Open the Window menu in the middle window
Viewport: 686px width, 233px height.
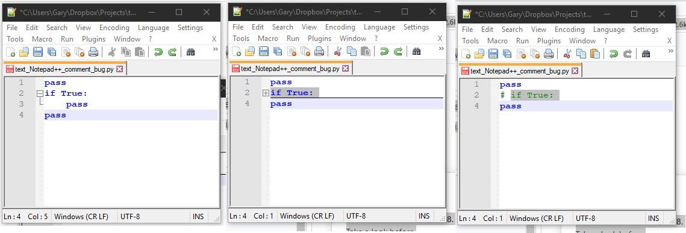point(352,39)
